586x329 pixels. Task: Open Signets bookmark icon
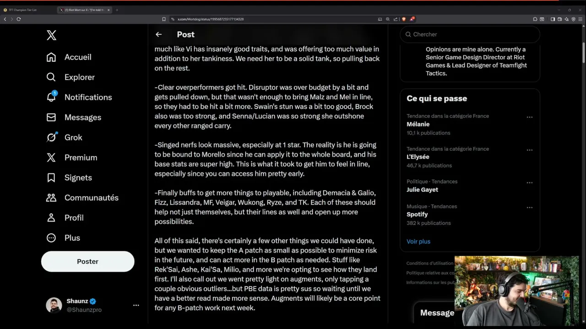(x=51, y=178)
